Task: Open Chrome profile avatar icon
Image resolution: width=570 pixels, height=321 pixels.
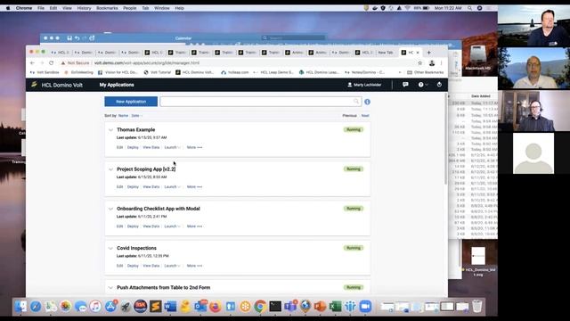Action: [432, 63]
